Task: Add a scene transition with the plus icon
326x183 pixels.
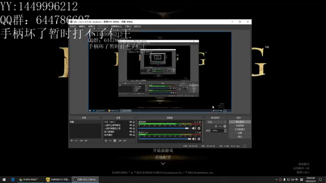Action: pyautogui.click(x=216, y=126)
